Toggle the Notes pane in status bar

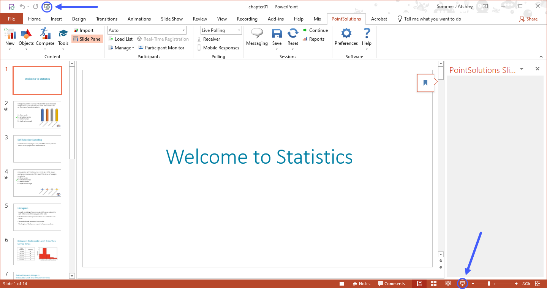[x=361, y=284]
